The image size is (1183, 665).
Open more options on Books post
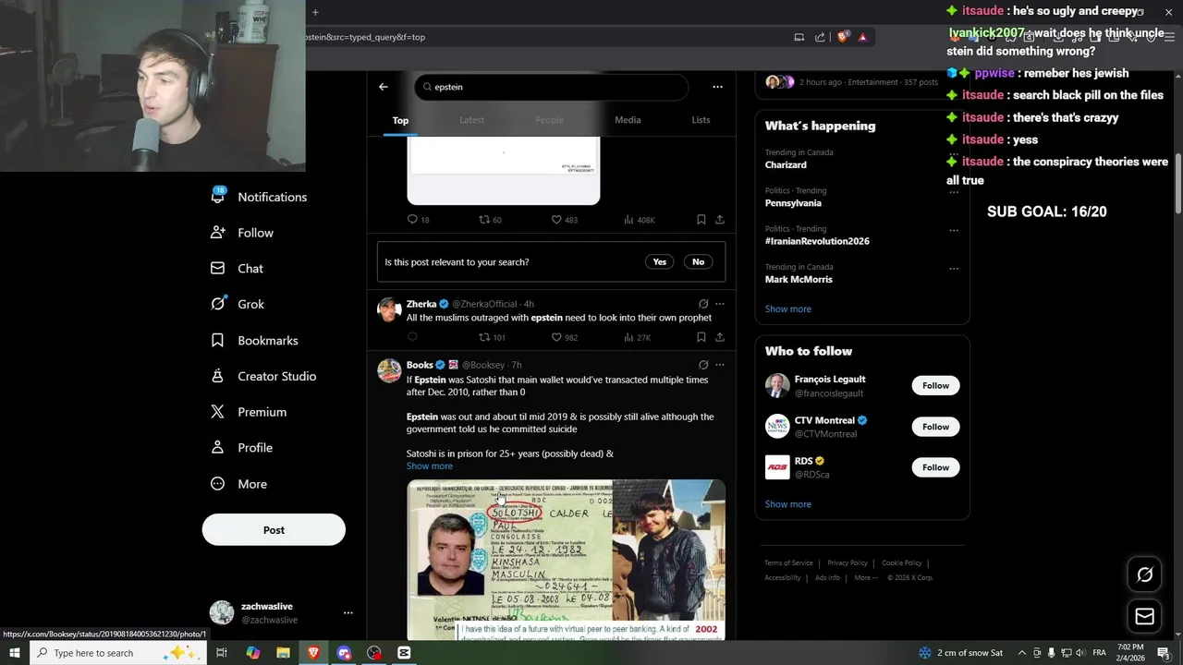(719, 365)
